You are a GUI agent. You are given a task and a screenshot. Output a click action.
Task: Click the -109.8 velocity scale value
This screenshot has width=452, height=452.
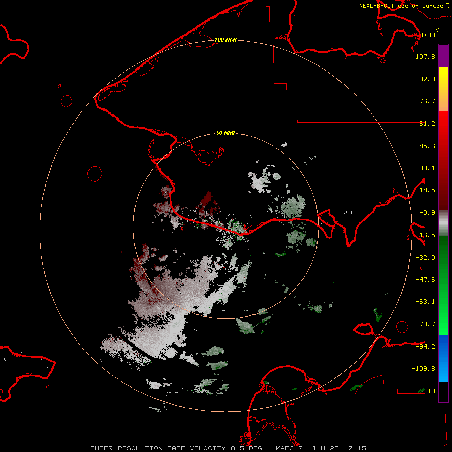[x=423, y=369]
